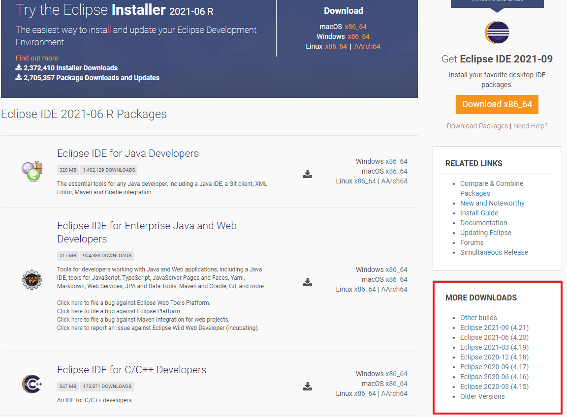Open Eclipse 2021-03 (4.19) link
Image resolution: width=567 pixels, height=417 pixels.
[x=494, y=347]
